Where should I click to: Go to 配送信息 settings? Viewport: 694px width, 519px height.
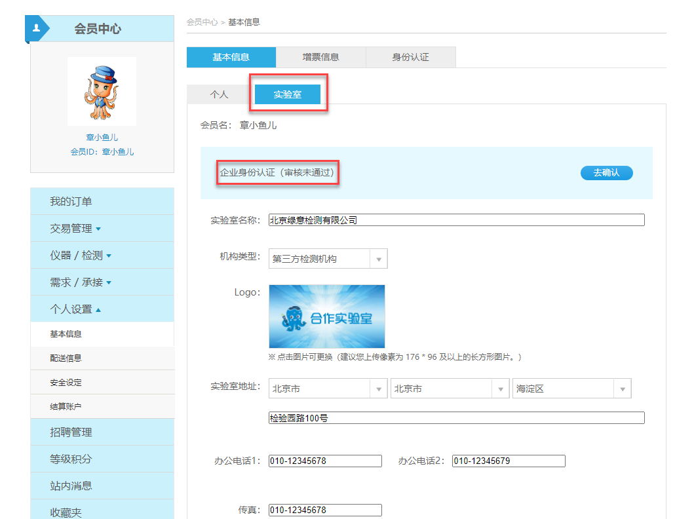coord(66,358)
